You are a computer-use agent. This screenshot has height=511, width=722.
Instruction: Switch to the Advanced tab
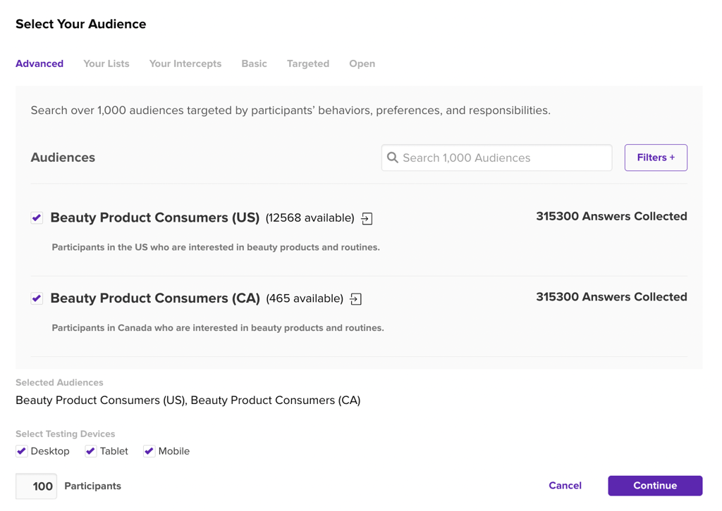coord(39,63)
